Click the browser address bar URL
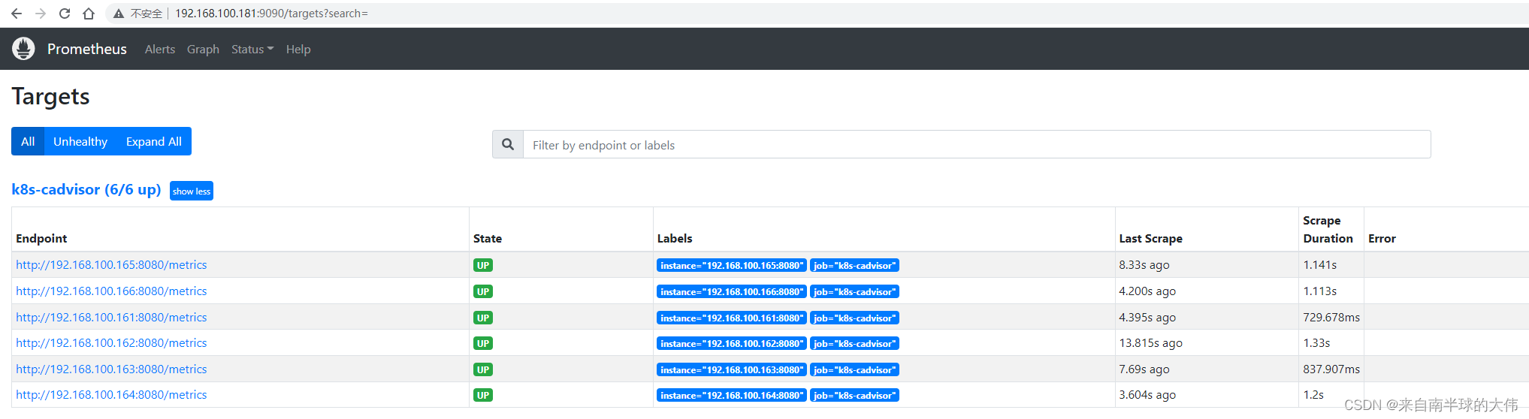Viewport: 1529px width, 419px height. (271, 14)
